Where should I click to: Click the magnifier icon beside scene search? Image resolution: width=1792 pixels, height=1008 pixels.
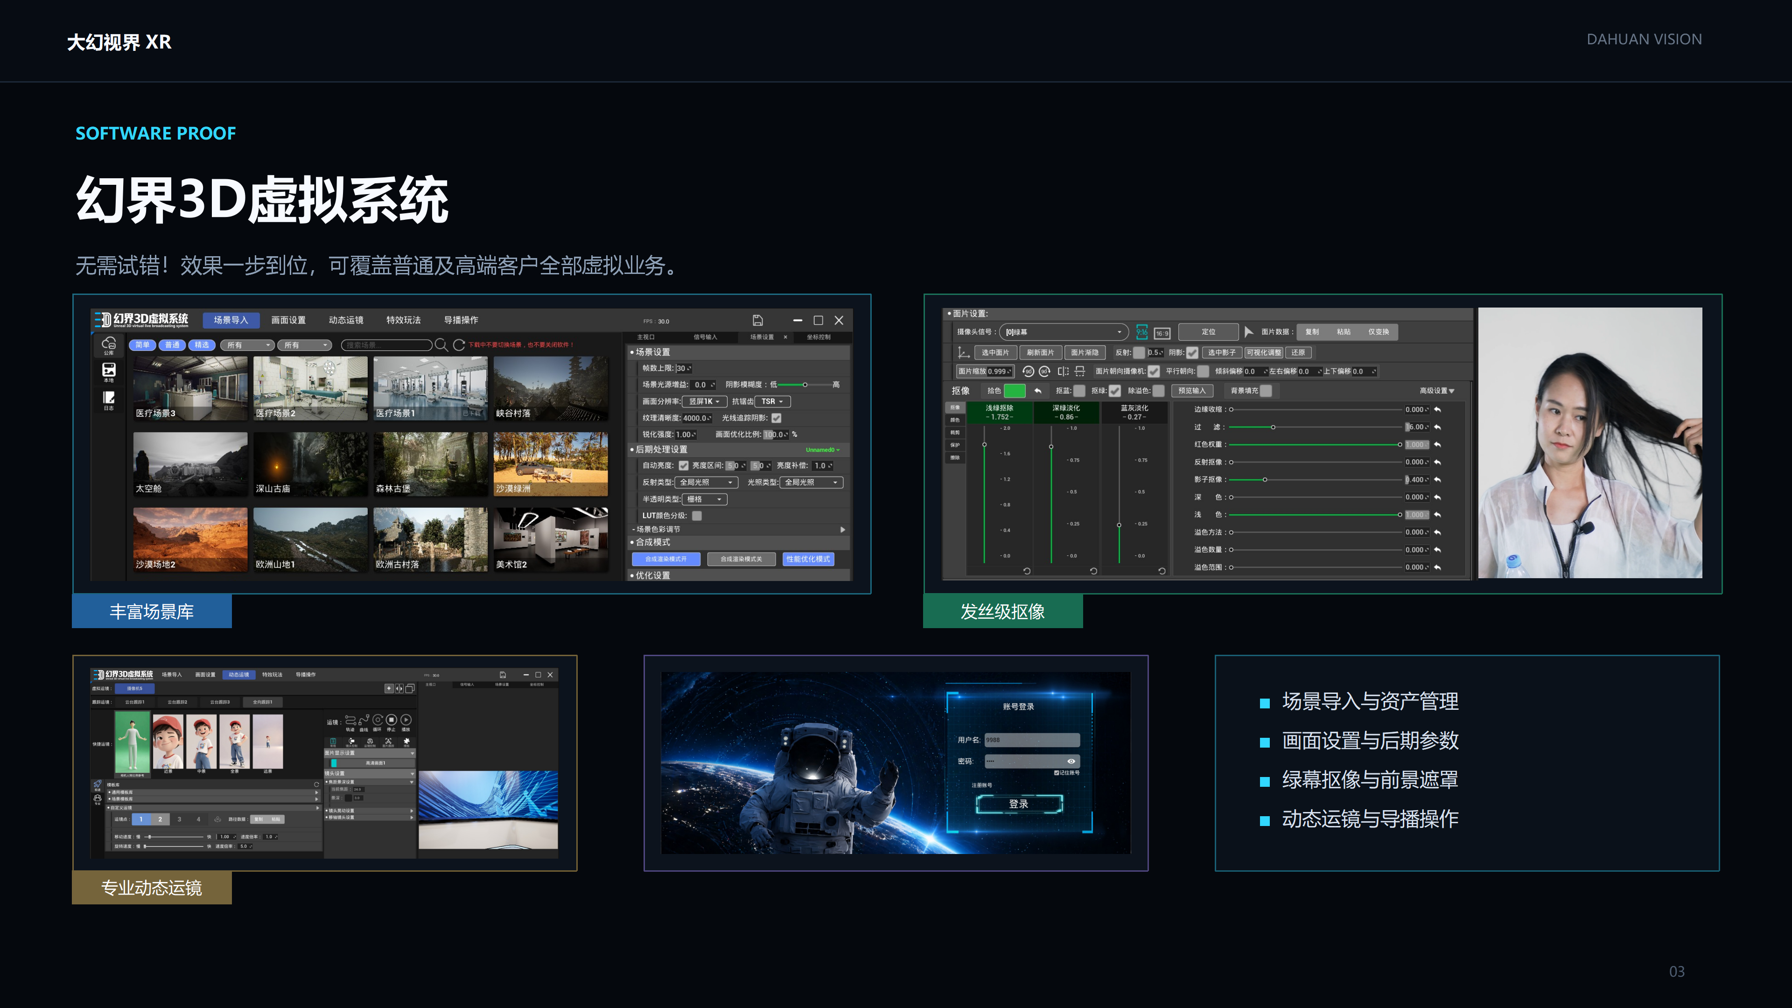pos(441,345)
